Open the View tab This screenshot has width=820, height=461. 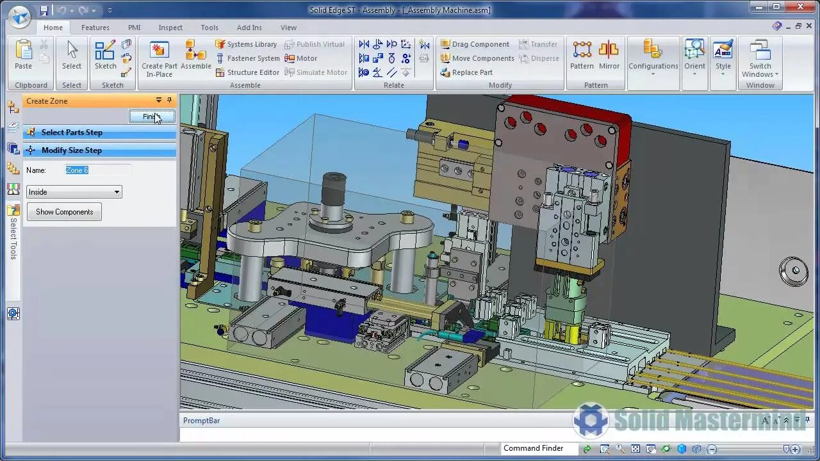(288, 28)
